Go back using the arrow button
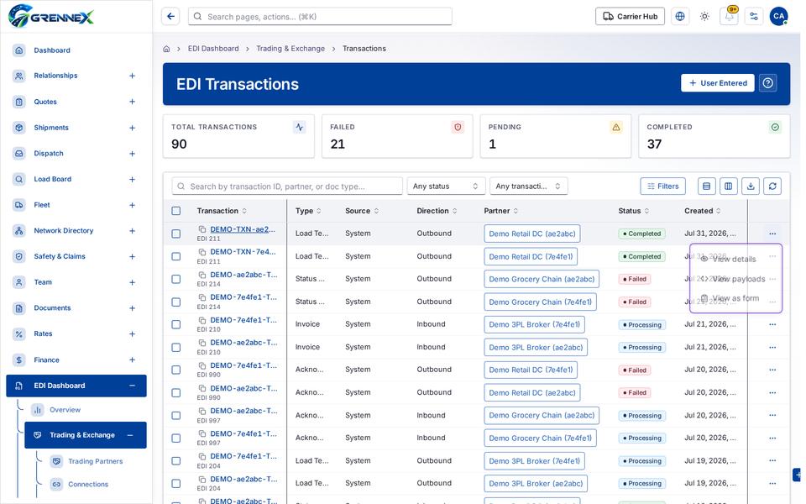 click(170, 17)
